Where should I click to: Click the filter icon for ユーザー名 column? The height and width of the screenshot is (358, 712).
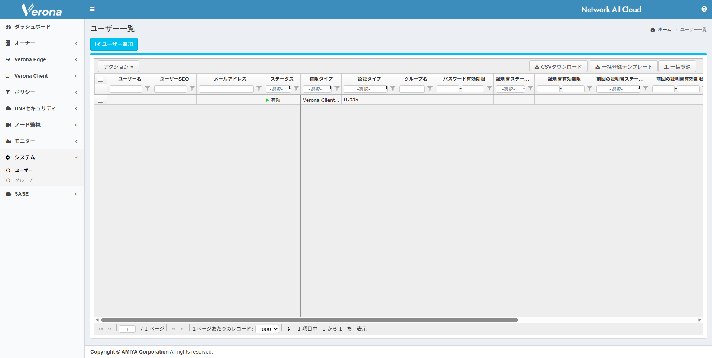(x=148, y=88)
